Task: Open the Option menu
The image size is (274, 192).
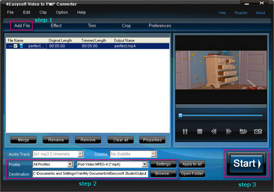Action: pos(62,12)
